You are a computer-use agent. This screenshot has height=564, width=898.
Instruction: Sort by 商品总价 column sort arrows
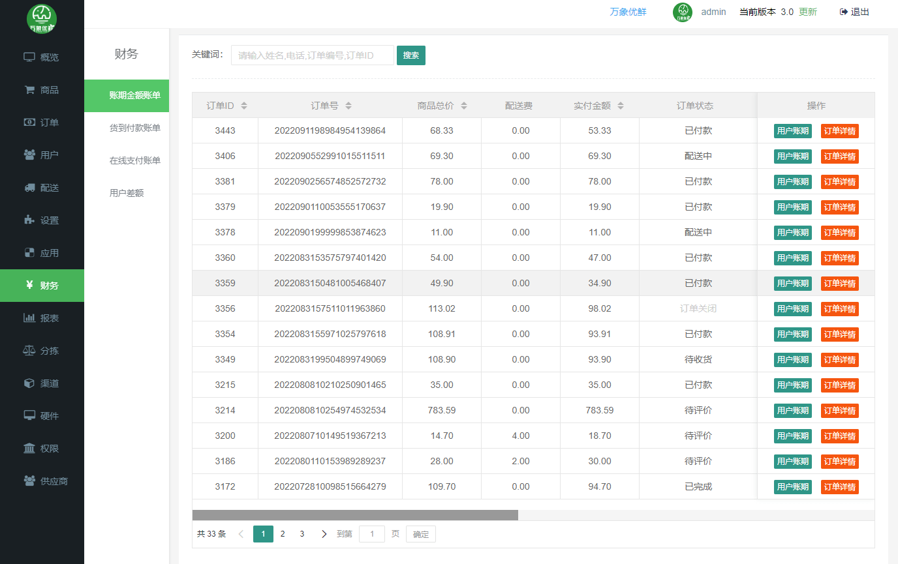[x=464, y=106]
